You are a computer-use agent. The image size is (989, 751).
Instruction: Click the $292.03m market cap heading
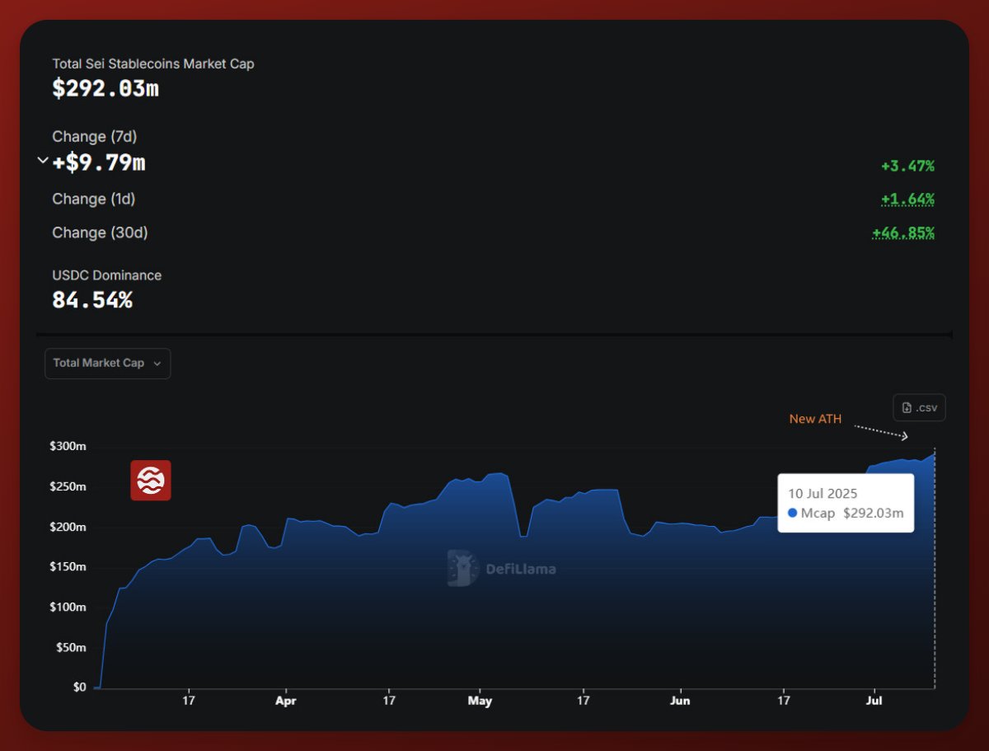[x=105, y=88]
